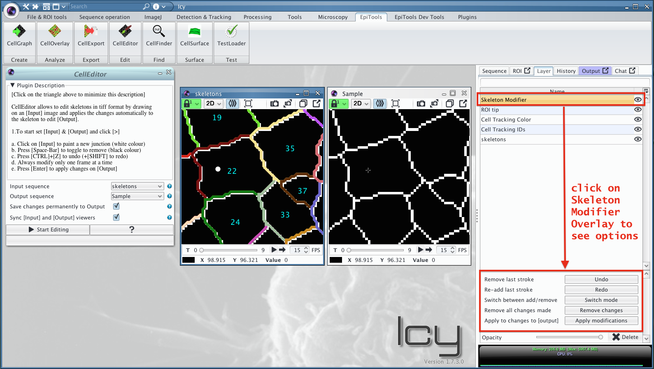Expand the title bar layout dropdown arrow
The image size is (654, 369).
[x=64, y=7]
